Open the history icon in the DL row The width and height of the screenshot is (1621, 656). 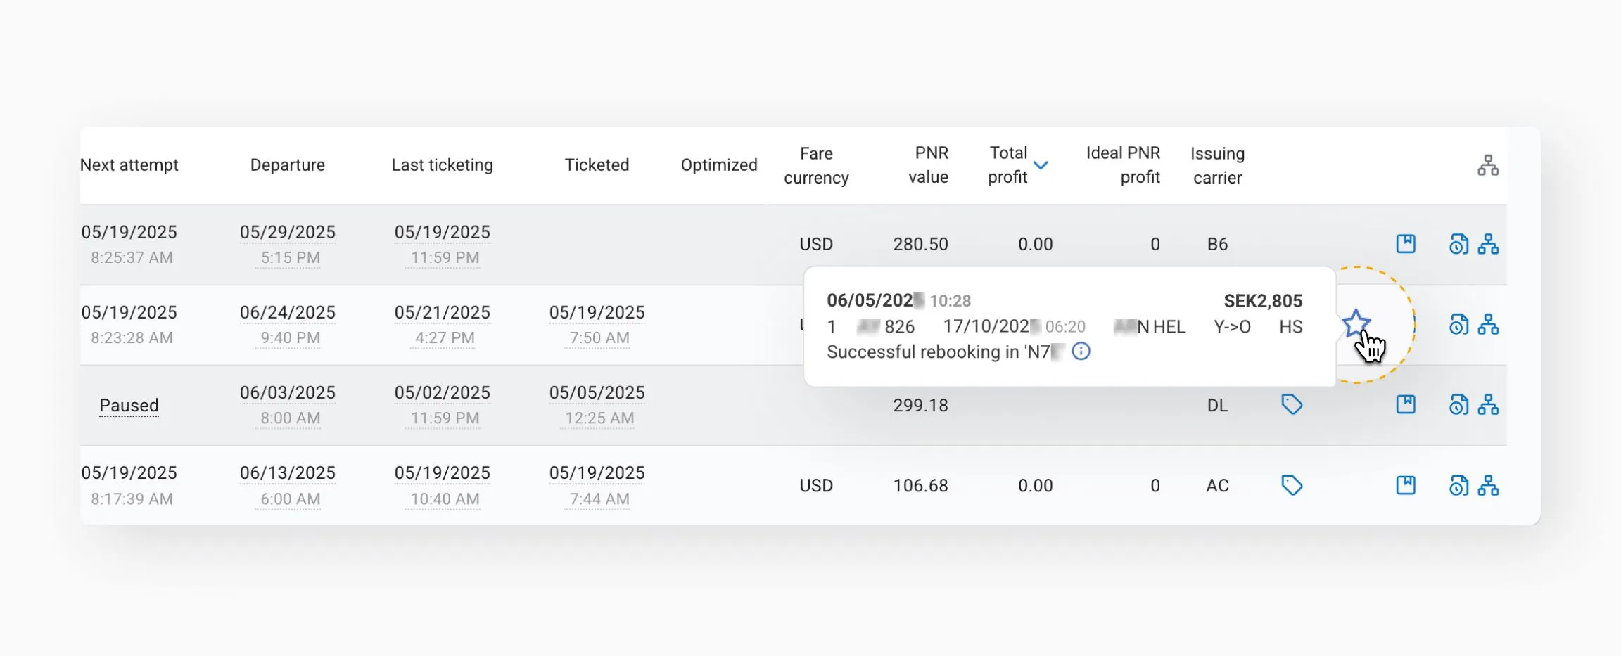(1458, 405)
